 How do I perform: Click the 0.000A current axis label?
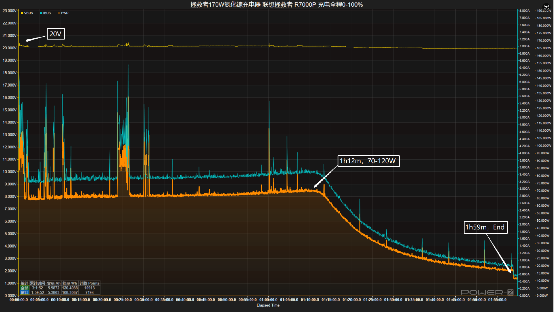click(525, 296)
